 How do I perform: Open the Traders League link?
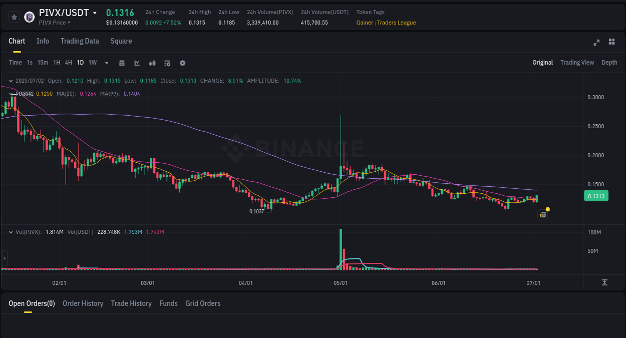click(396, 23)
